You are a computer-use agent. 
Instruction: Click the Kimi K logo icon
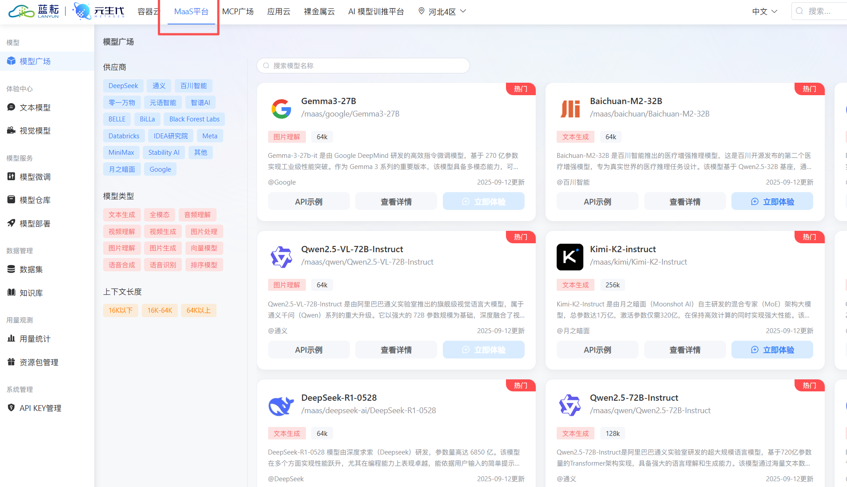pos(570,257)
